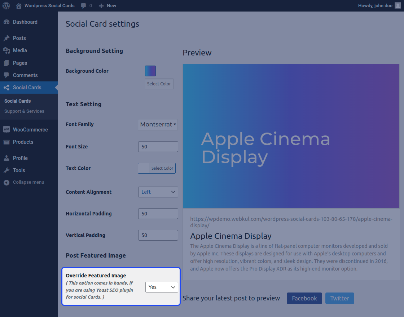Viewport: 404px width, 317px height.
Task: Click the Vertical Padding input field
Action: 158,235
